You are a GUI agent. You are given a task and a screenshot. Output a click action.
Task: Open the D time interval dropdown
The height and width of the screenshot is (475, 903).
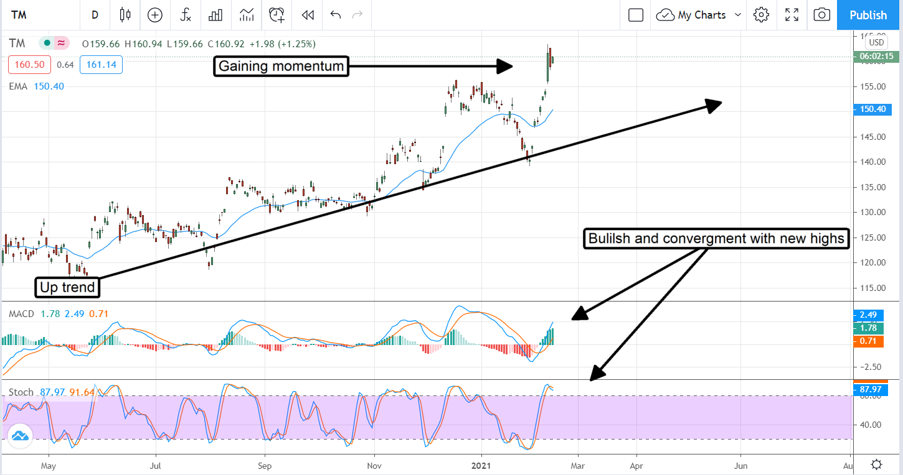95,15
